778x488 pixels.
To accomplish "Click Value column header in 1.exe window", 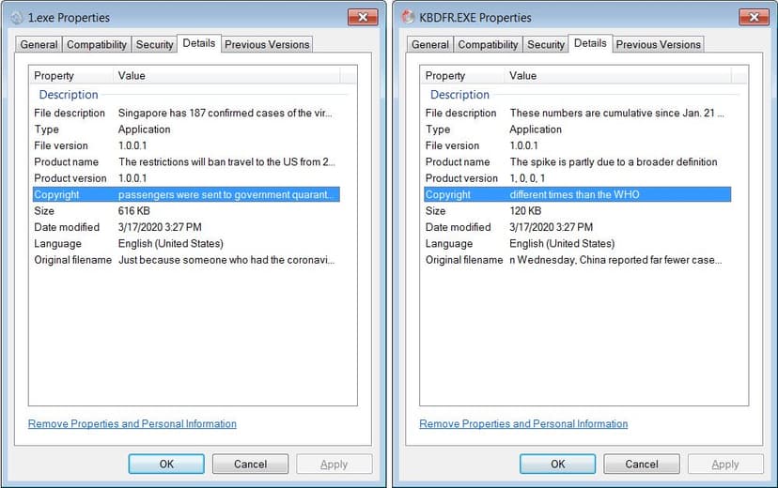I will click(226, 75).
